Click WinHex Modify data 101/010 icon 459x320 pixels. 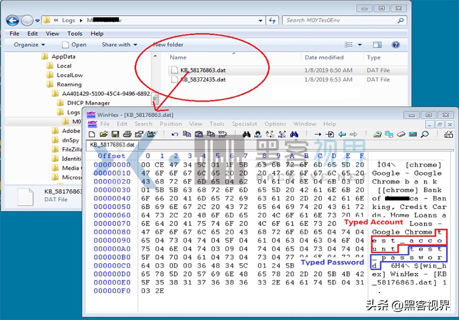(x=222, y=134)
